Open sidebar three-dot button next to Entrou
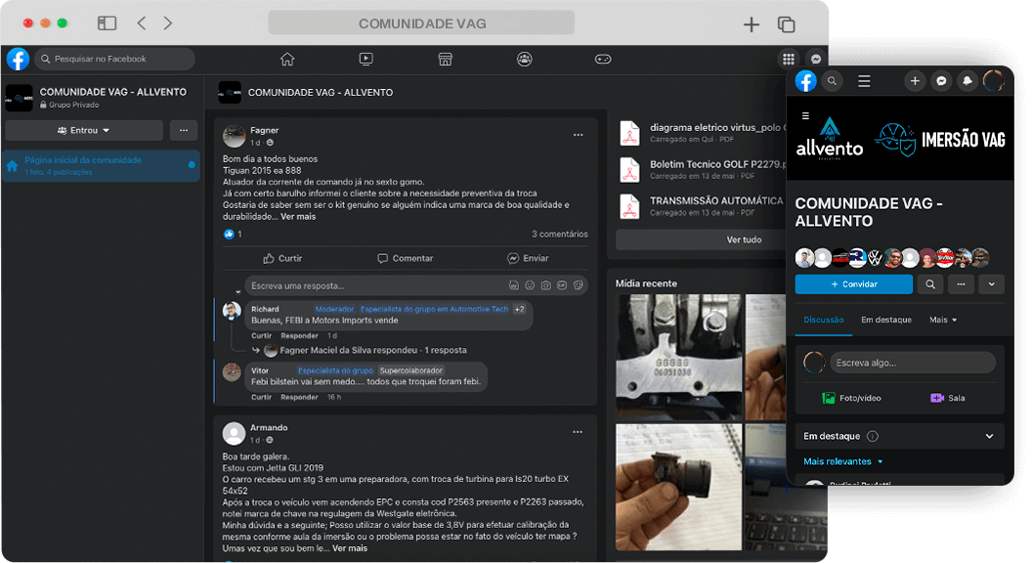Viewport: 1032px width, 563px height. [x=184, y=130]
